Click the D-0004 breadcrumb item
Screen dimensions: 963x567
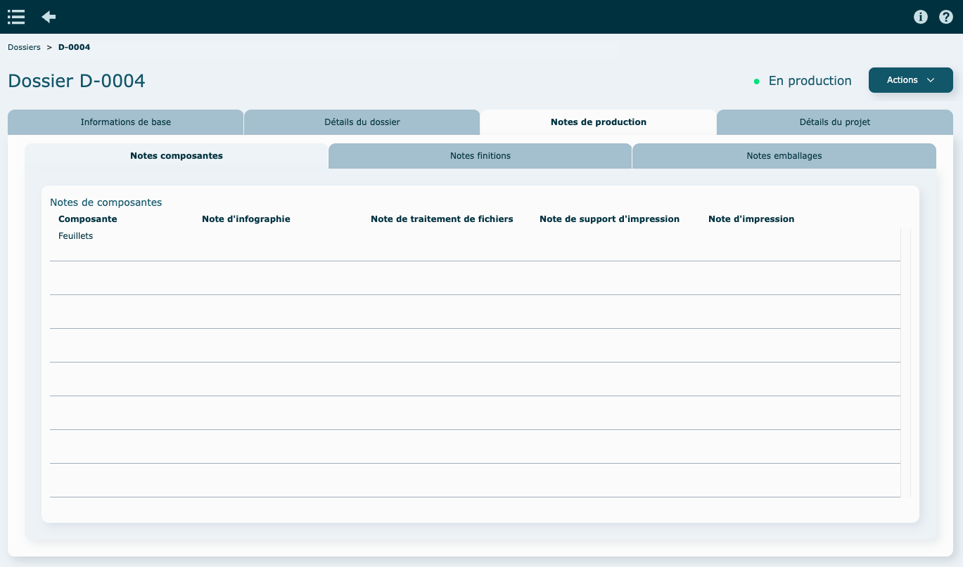coord(74,47)
